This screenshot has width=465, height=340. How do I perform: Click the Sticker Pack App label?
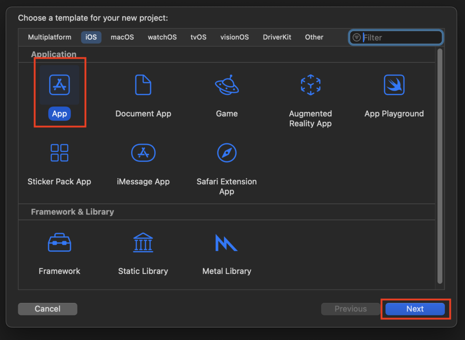(59, 181)
